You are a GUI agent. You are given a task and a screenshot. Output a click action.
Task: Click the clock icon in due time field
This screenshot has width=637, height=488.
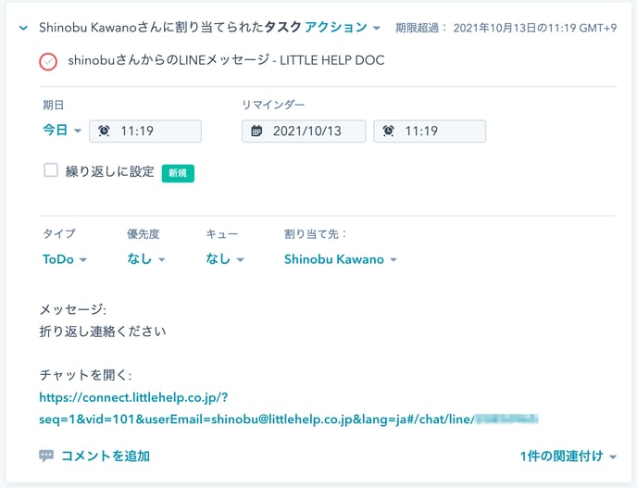click(104, 131)
